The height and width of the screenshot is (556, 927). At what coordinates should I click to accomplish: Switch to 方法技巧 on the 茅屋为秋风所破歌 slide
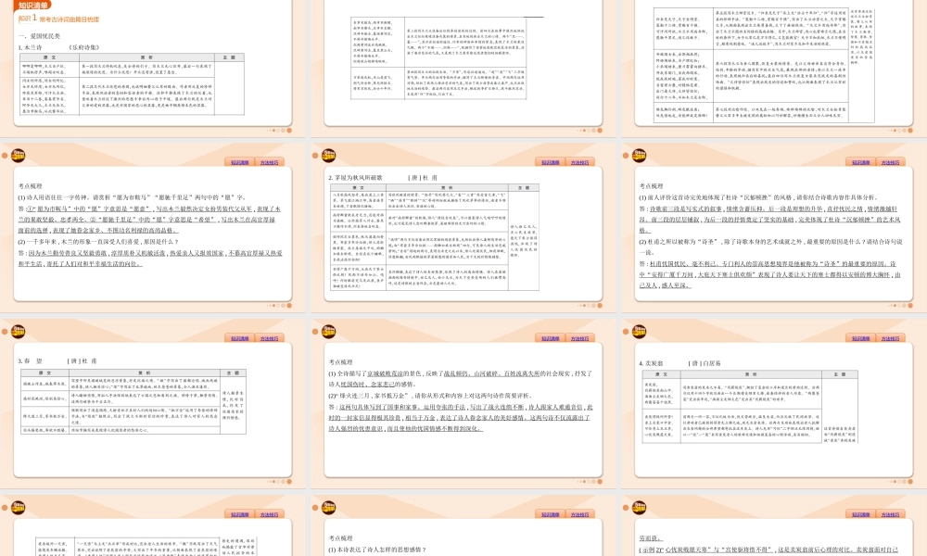[578, 161]
